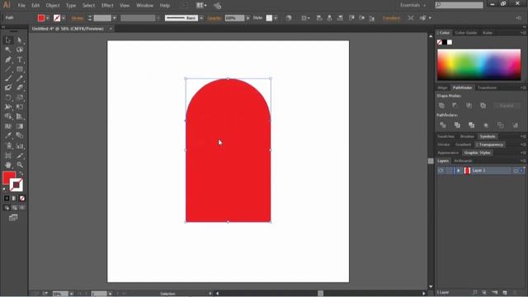Select the Magic Wand tool
Viewport: 528px width, 297px height.
tap(8, 49)
